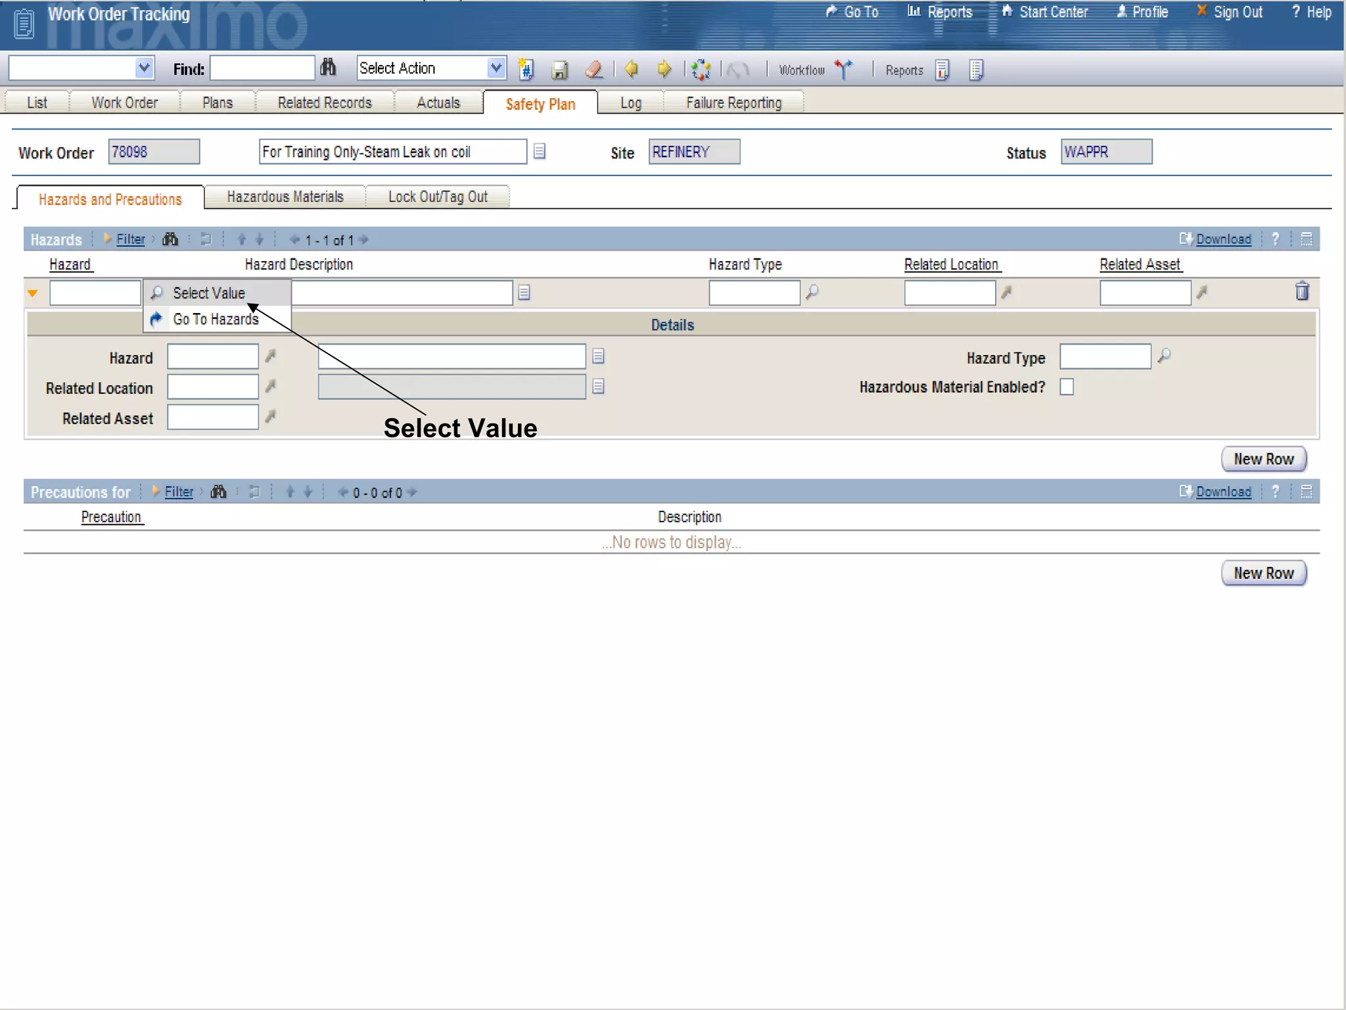Click New Row button under Hazards
The image size is (1346, 1010).
pyautogui.click(x=1263, y=459)
